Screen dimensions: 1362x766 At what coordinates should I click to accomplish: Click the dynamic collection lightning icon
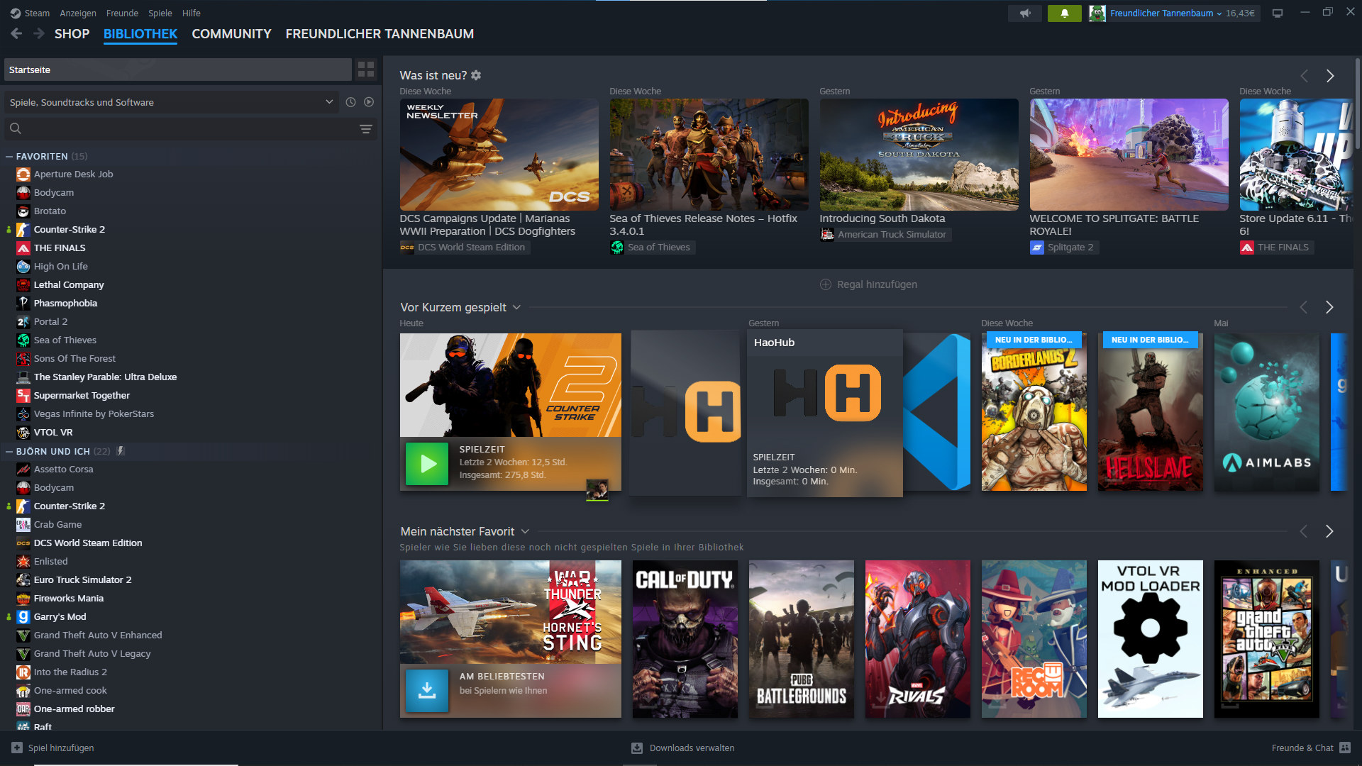tap(121, 451)
